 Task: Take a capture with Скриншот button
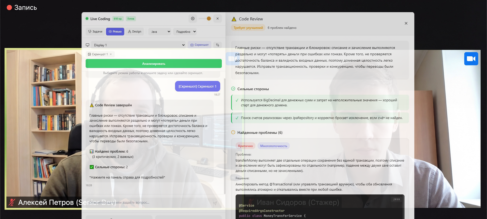point(200,45)
